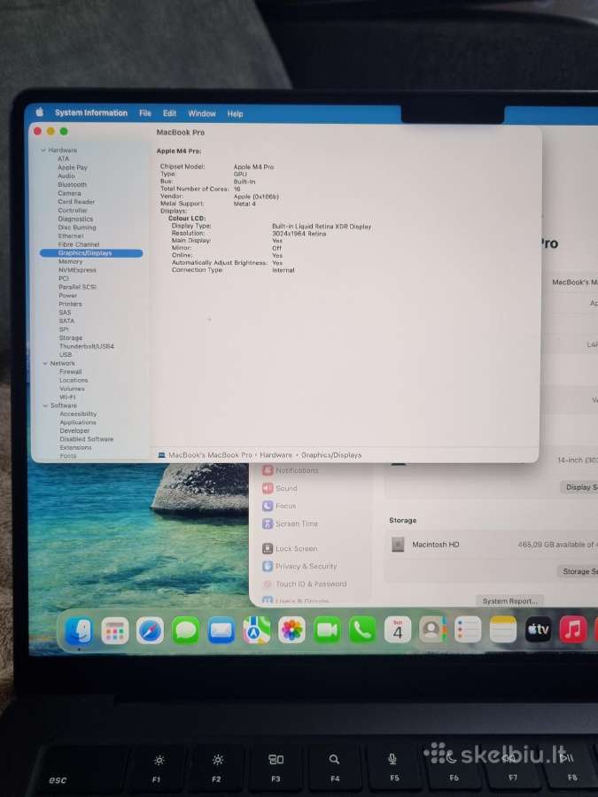Select SATA in the sidebar
The width and height of the screenshot is (598, 797).
point(66,321)
